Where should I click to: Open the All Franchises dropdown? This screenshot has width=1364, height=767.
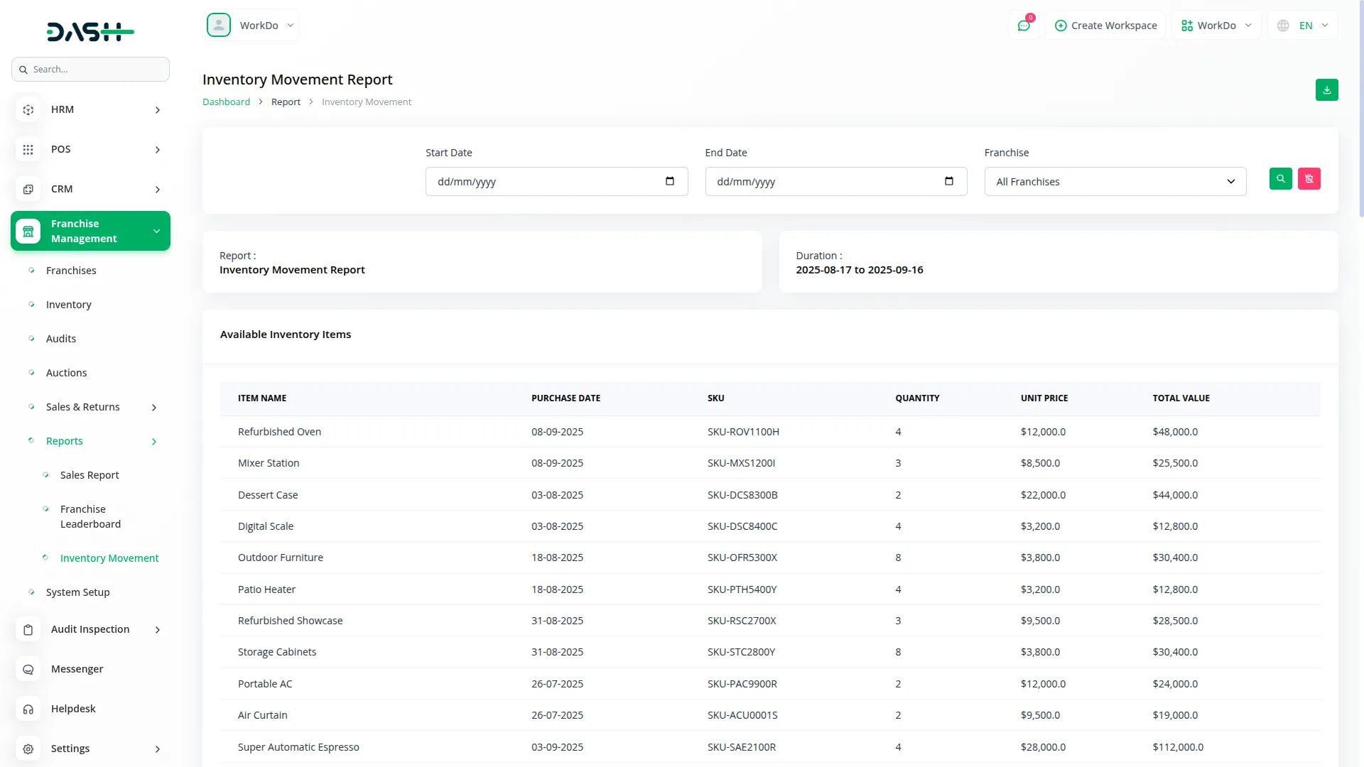(1115, 182)
